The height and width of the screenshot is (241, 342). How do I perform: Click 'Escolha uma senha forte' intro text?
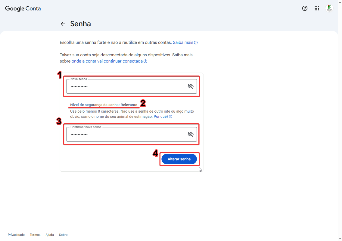tap(116, 42)
